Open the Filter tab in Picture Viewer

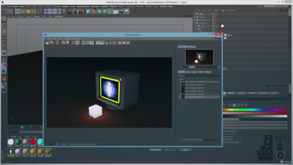(201, 72)
